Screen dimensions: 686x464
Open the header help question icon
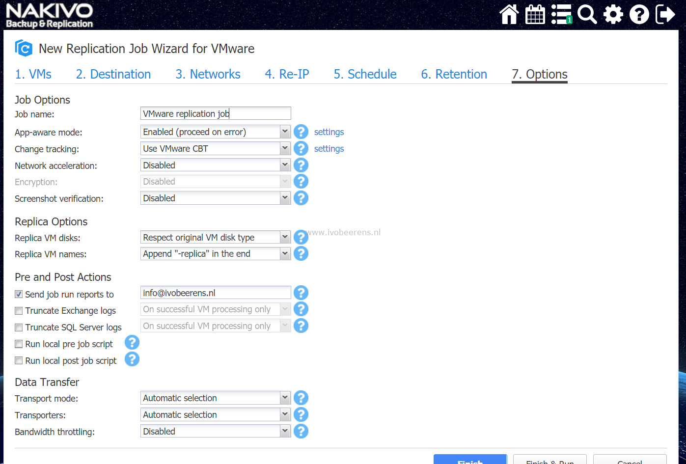[x=639, y=14]
